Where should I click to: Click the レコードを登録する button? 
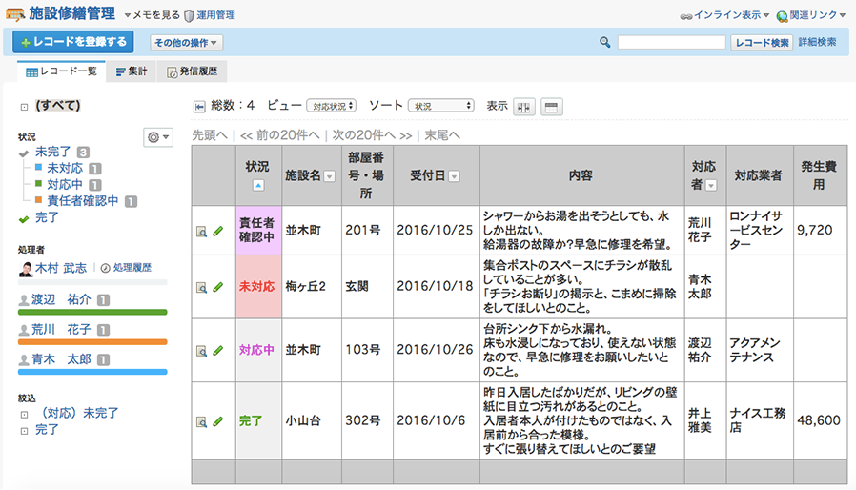[73, 42]
